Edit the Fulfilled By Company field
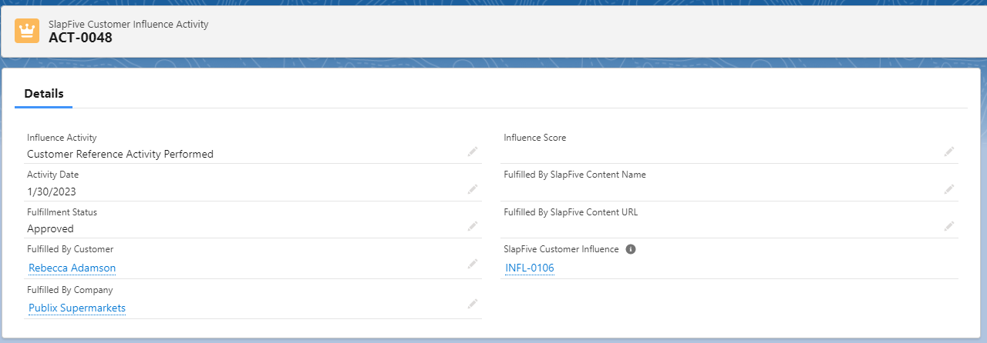The width and height of the screenshot is (987, 343). (x=473, y=305)
